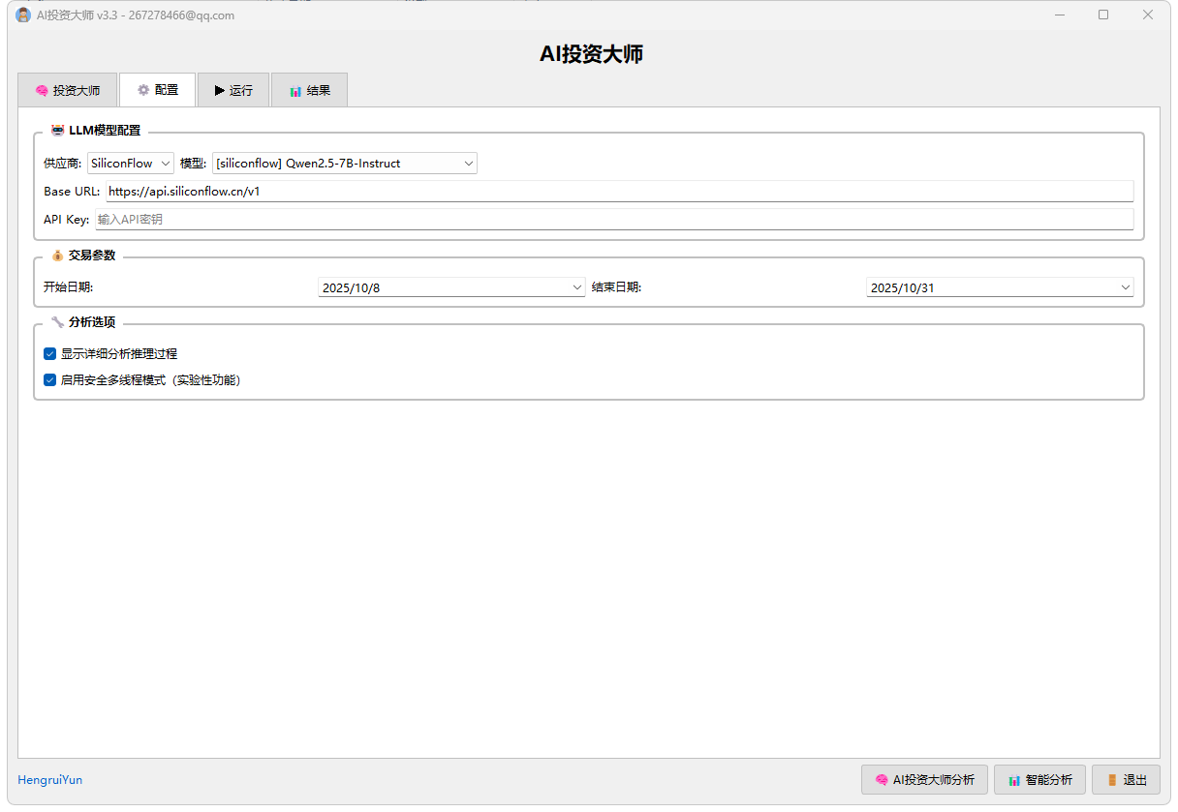Expand the 开始日期 date dropdown
The image size is (1178, 812).
pyautogui.click(x=577, y=286)
